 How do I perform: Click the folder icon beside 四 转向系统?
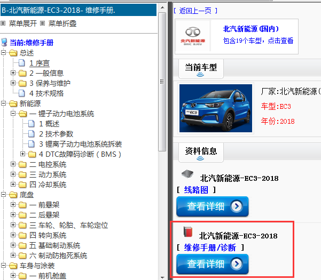pyautogui.click(x=22, y=235)
